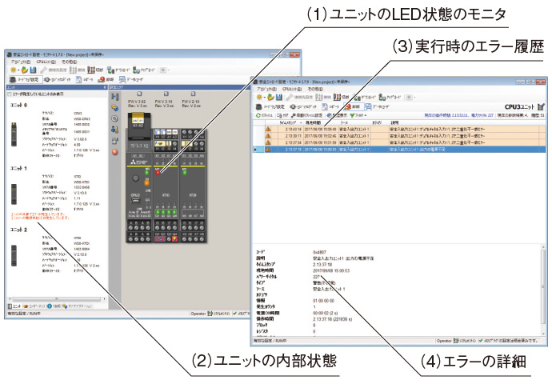Screen dimensions: 552x384
Task: Click the top icon in vertical toolbar
Action: point(115,95)
